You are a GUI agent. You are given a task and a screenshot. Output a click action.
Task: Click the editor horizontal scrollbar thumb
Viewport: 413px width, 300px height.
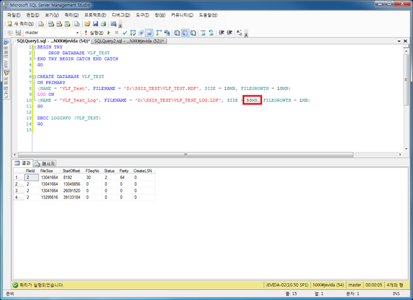[x=185, y=155]
